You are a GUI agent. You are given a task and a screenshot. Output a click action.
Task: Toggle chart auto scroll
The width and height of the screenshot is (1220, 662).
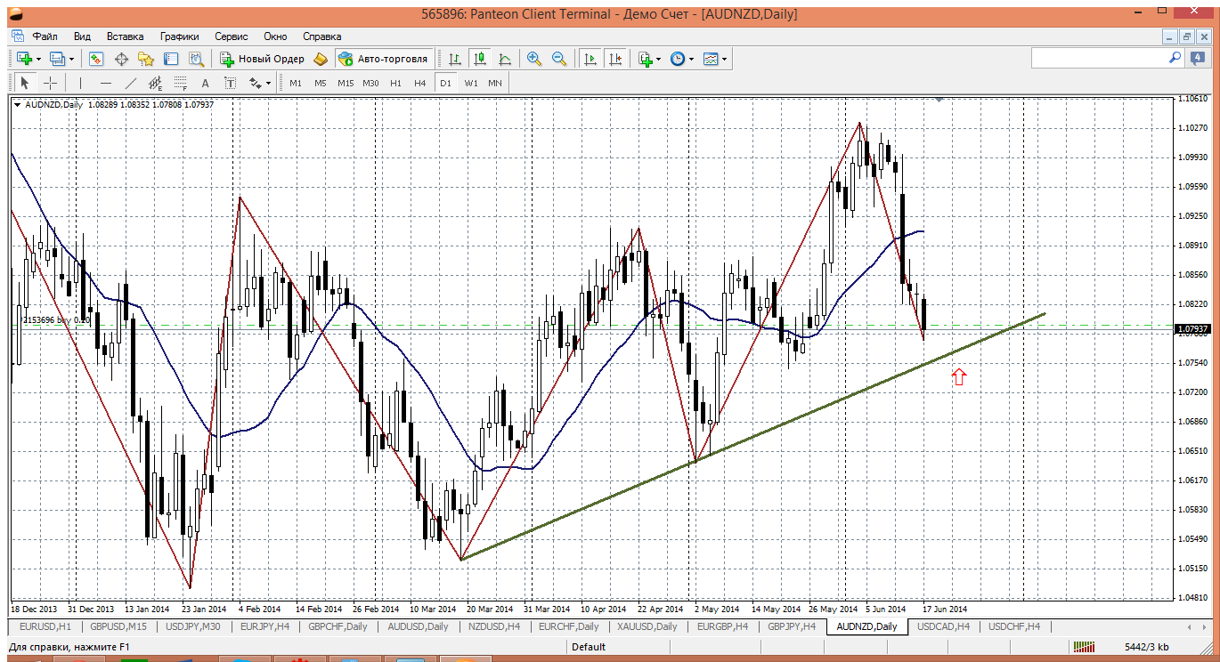590,59
